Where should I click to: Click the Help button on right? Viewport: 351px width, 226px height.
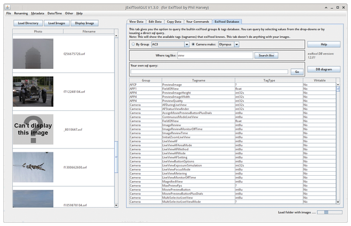(324, 44)
